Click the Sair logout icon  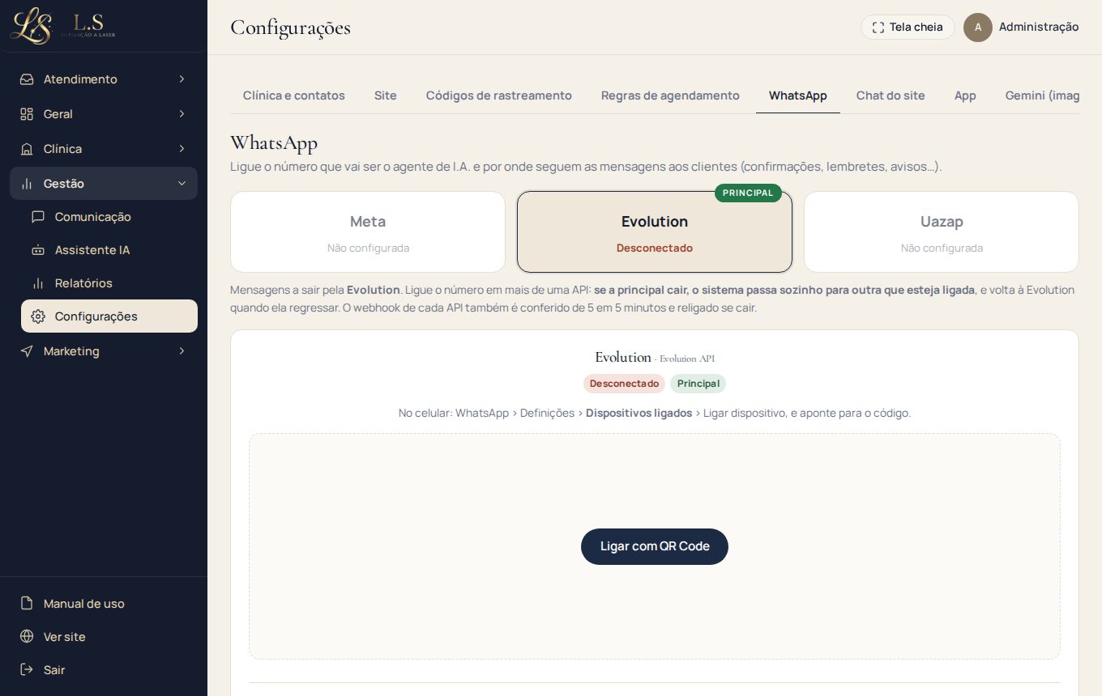coord(27,670)
